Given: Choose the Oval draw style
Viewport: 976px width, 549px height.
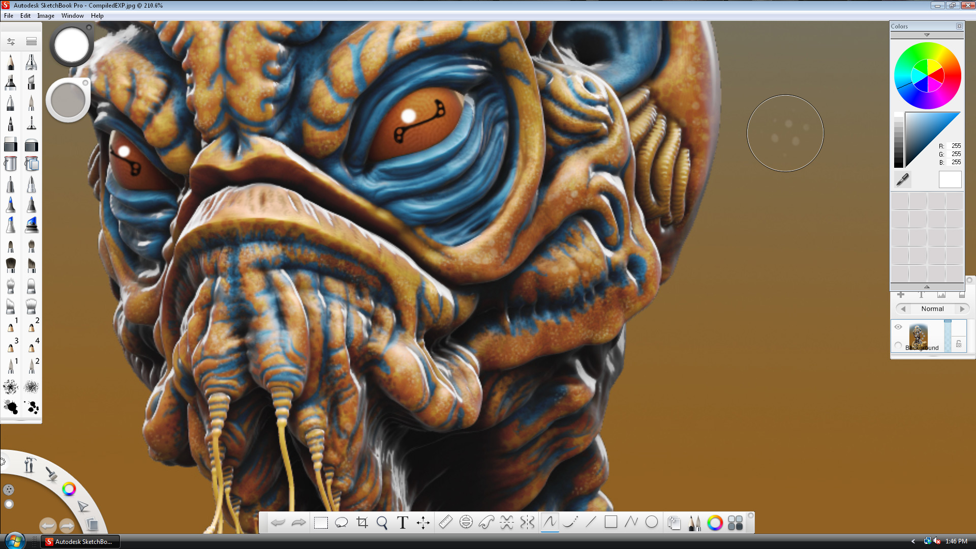Looking at the screenshot, I should pos(652,523).
